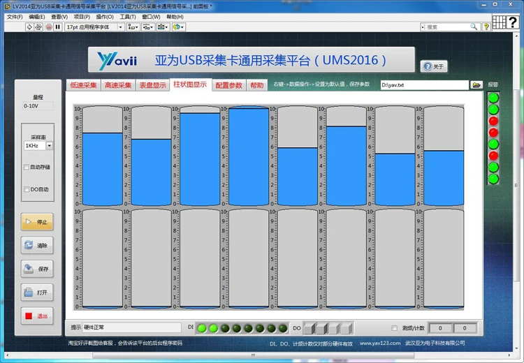Switch to the 低速采集 tab

[x=83, y=85]
